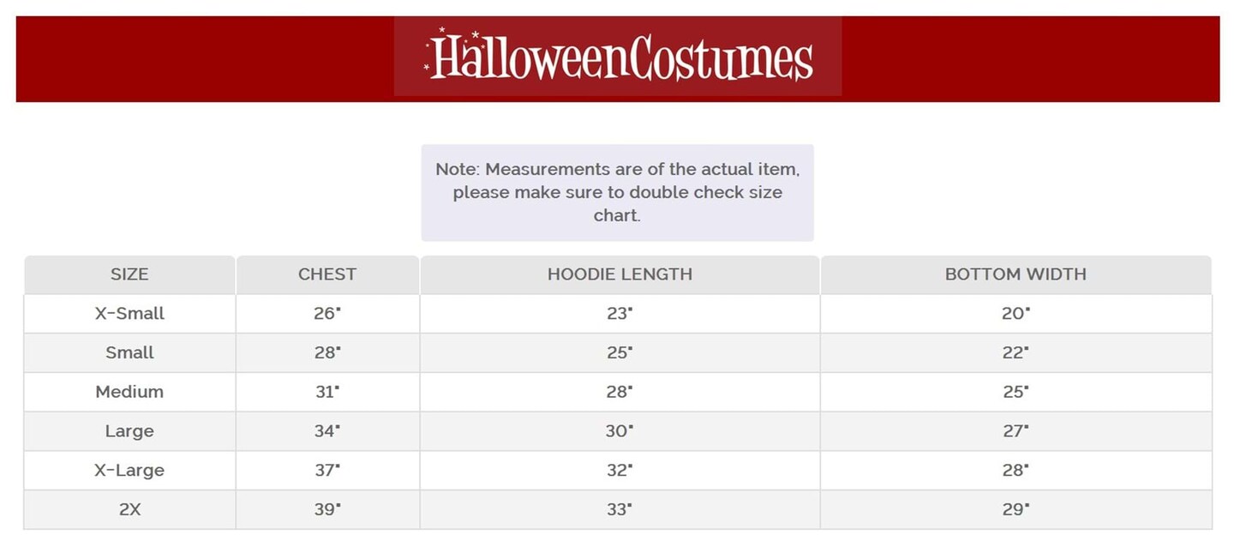Select the Large hoodie length 30"

click(x=620, y=431)
